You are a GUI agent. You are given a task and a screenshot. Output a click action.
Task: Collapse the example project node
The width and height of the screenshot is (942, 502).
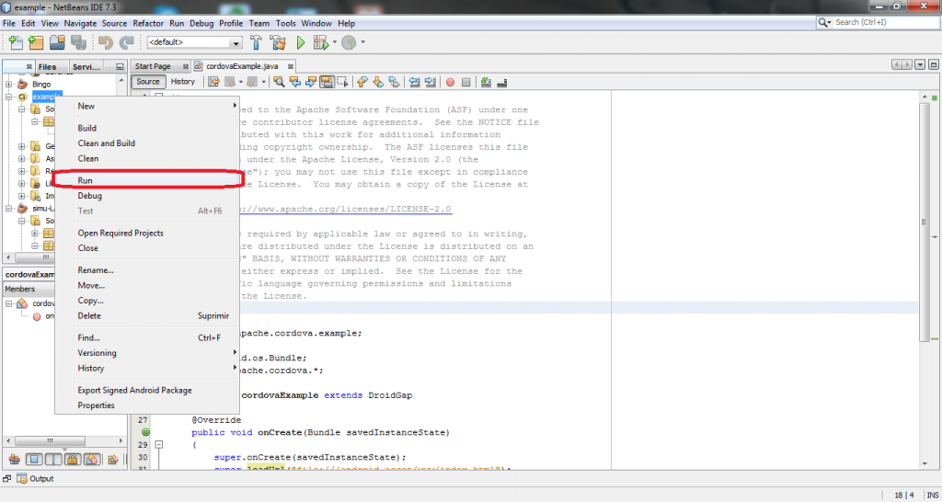click(9, 97)
